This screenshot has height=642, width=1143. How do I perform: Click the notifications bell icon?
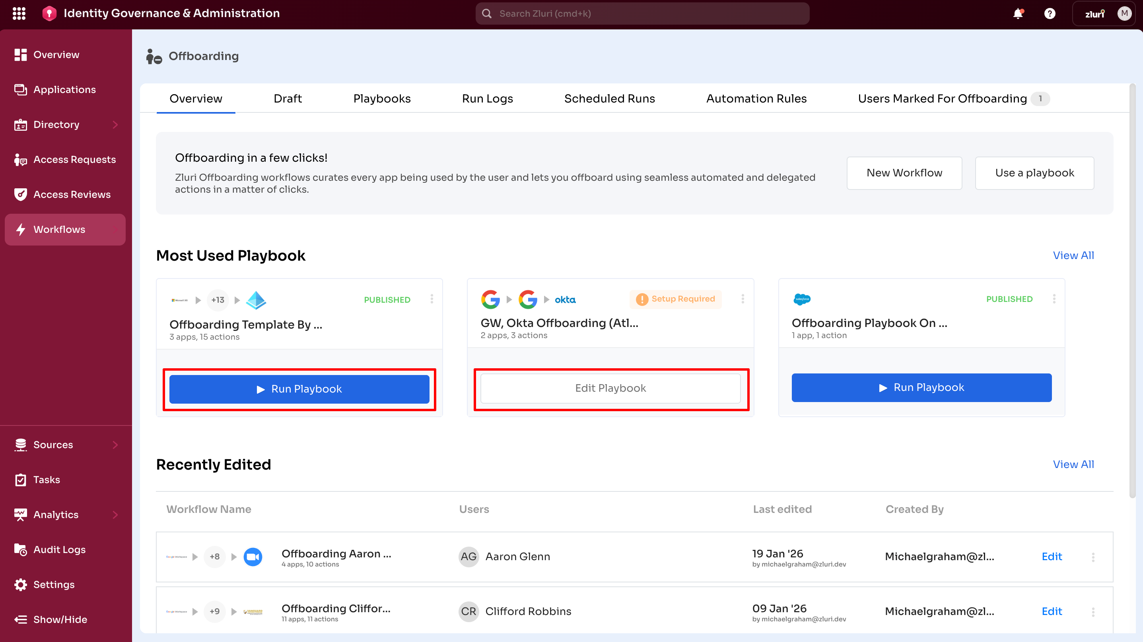(1018, 13)
